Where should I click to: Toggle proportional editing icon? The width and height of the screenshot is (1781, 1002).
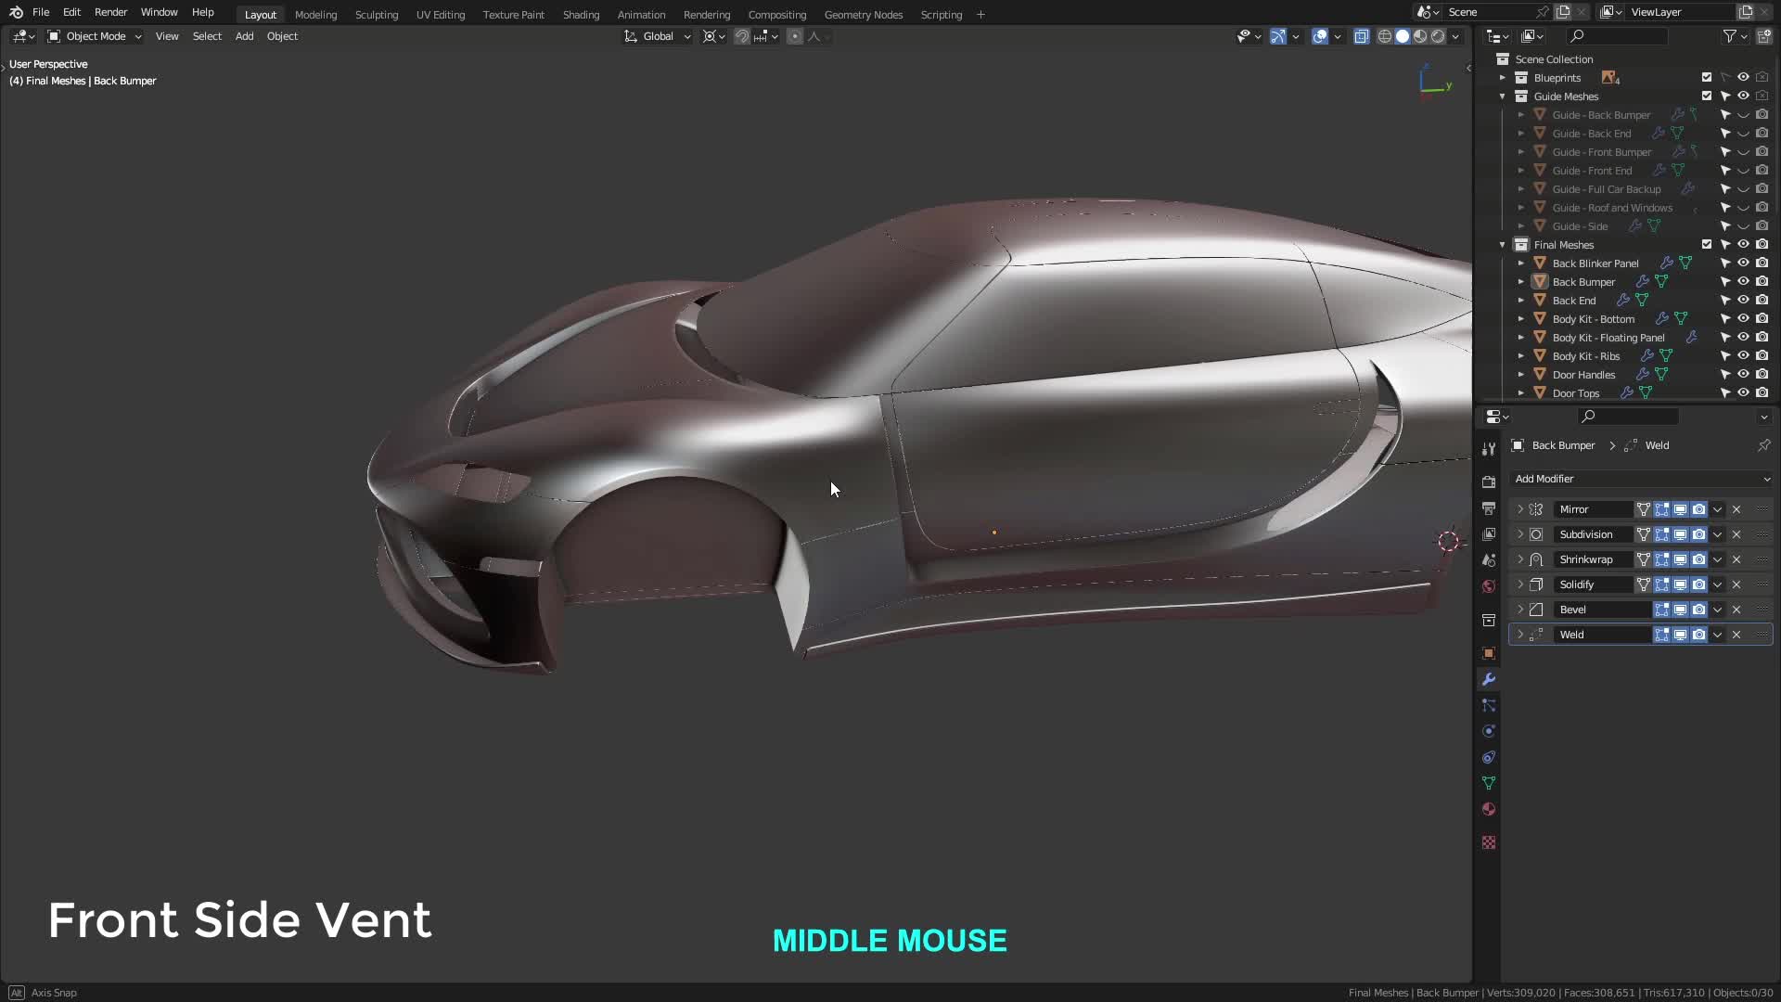pos(795,36)
